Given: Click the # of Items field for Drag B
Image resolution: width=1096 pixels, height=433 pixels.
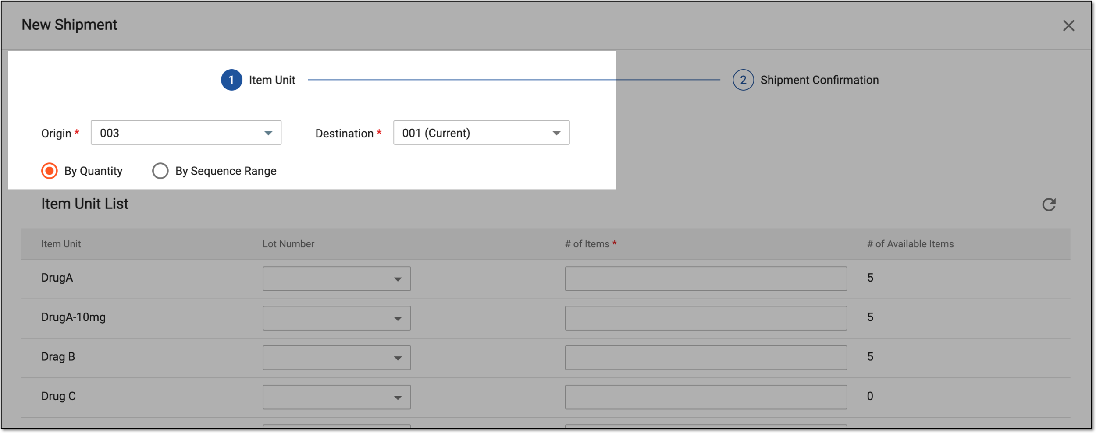Looking at the screenshot, I should (x=706, y=357).
